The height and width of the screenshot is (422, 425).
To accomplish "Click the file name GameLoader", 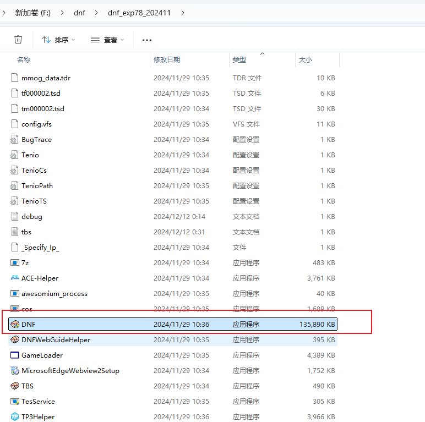I will point(42,355).
